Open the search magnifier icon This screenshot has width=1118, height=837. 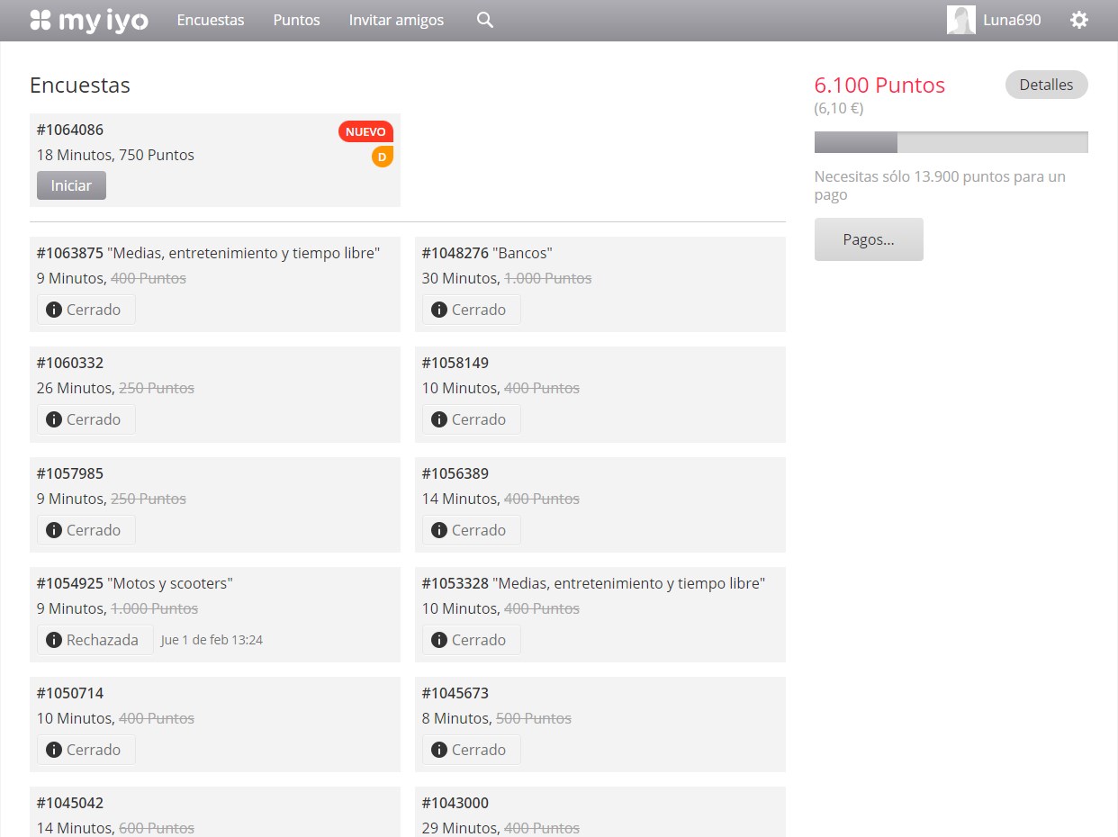484,20
